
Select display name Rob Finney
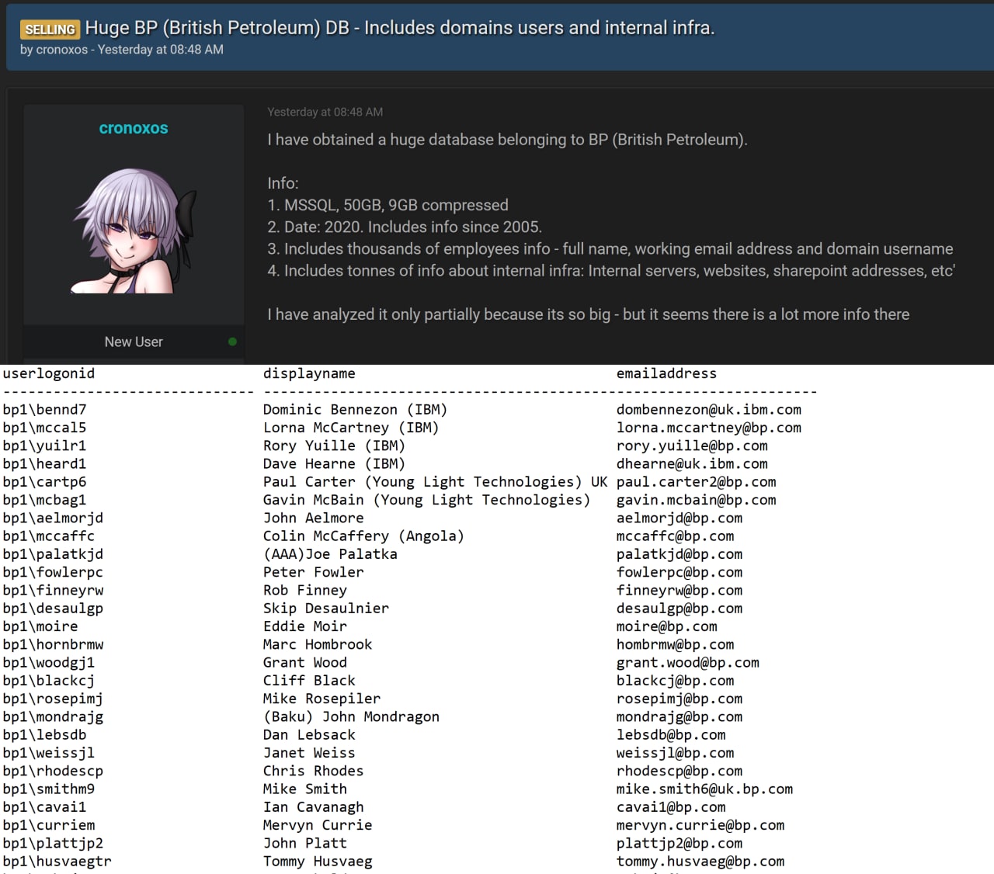pyautogui.click(x=304, y=590)
